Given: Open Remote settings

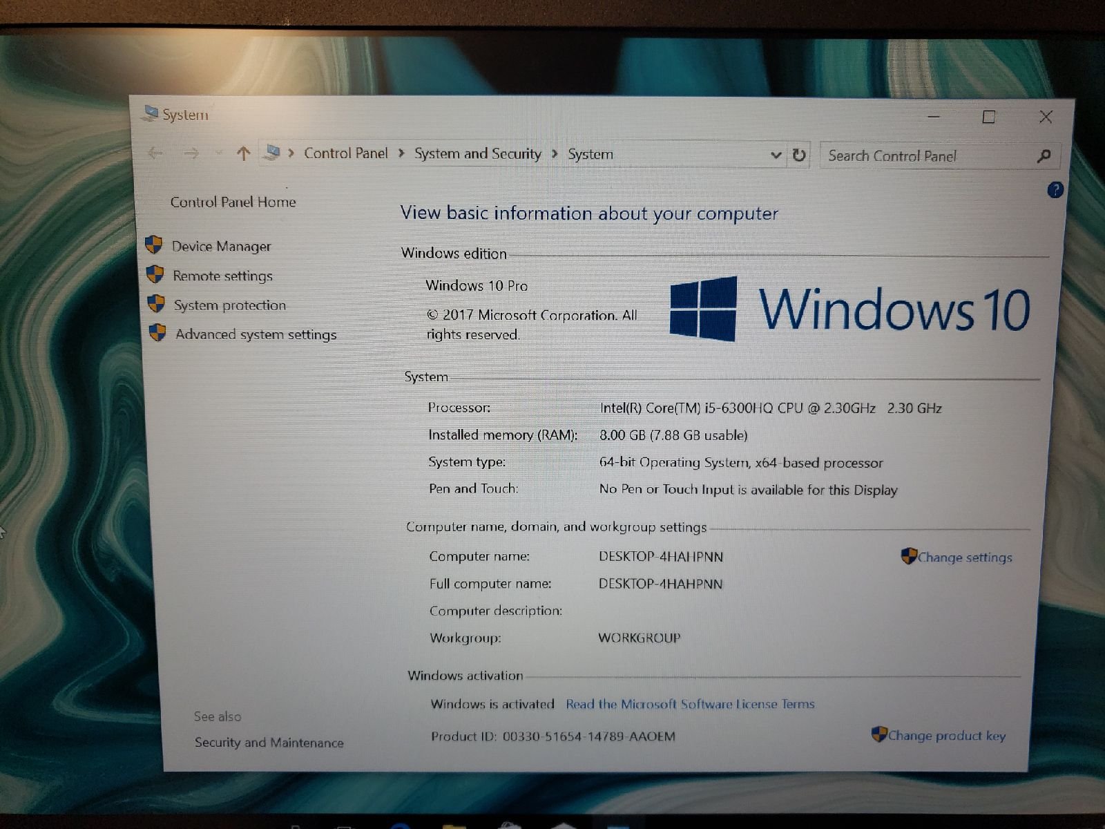Looking at the screenshot, I should tap(222, 276).
